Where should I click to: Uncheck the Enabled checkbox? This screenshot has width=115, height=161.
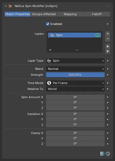pos(48,24)
